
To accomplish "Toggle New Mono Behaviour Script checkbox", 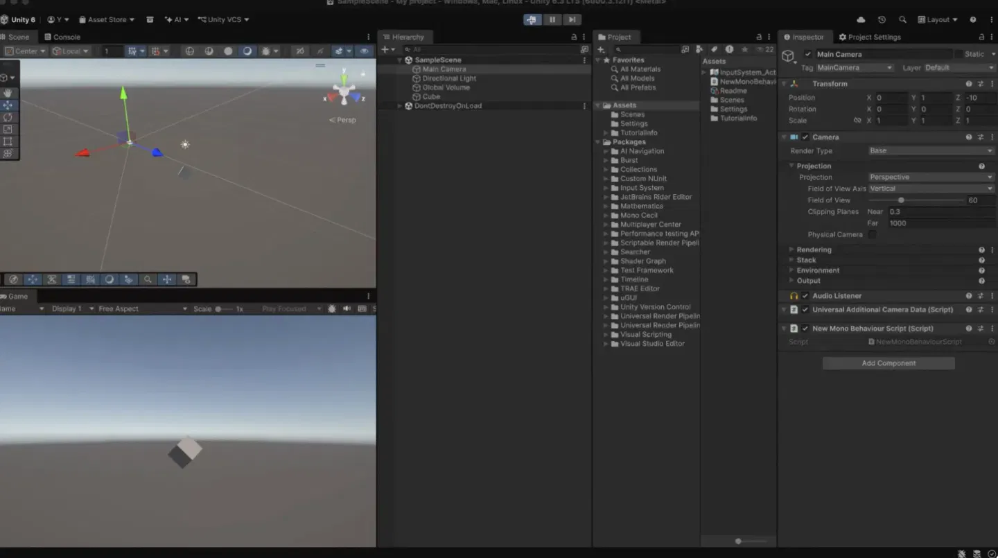I will (805, 329).
